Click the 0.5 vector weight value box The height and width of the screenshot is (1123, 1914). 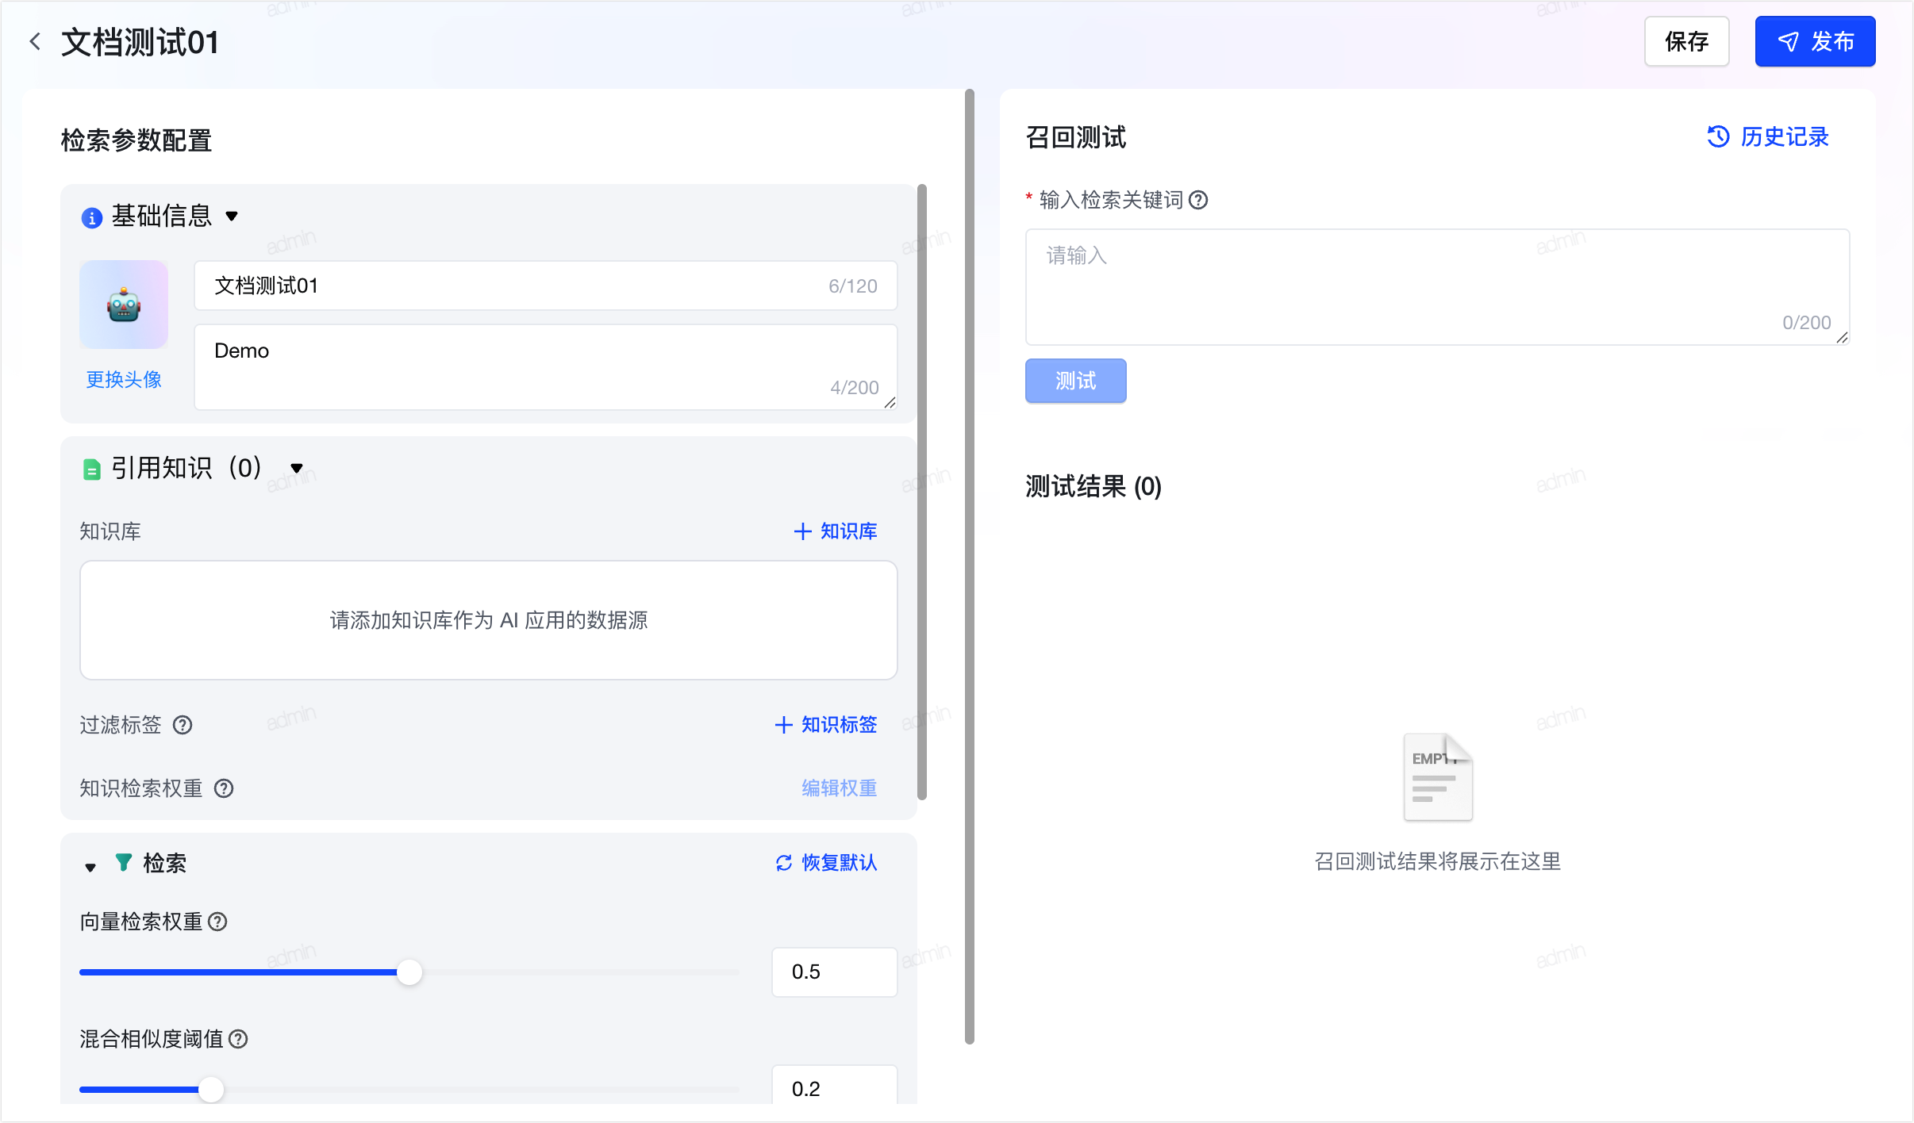[x=835, y=972]
